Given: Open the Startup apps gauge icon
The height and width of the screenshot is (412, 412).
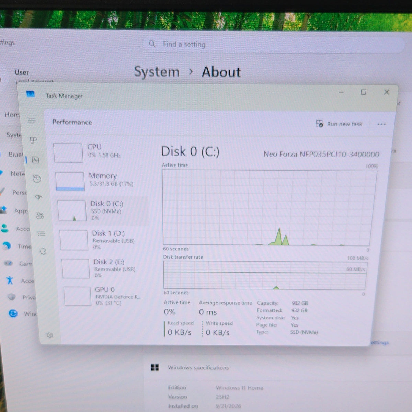Looking at the screenshot, I should (x=38, y=197).
